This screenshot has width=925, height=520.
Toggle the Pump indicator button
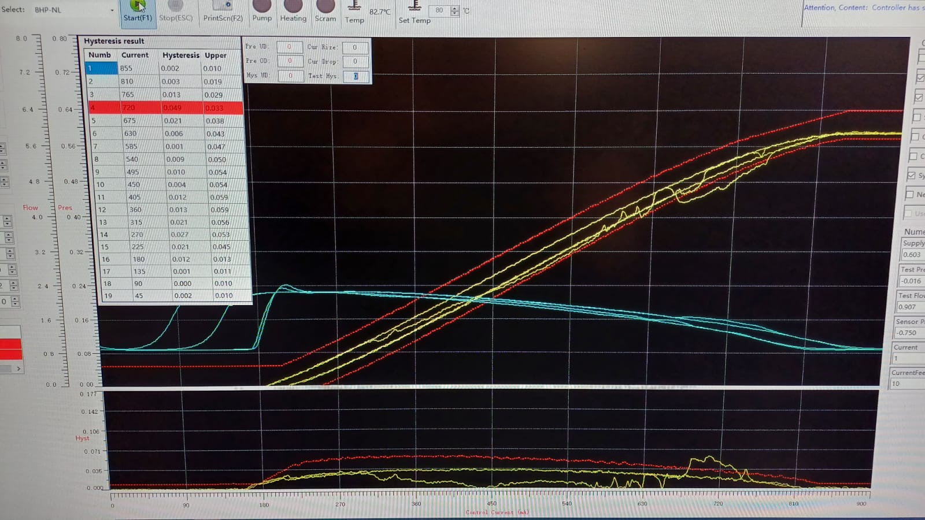[262, 12]
